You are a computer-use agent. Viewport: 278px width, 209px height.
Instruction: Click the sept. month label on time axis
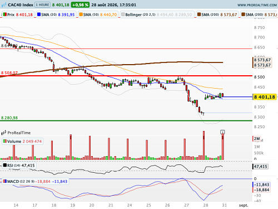[x=244, y=205]
